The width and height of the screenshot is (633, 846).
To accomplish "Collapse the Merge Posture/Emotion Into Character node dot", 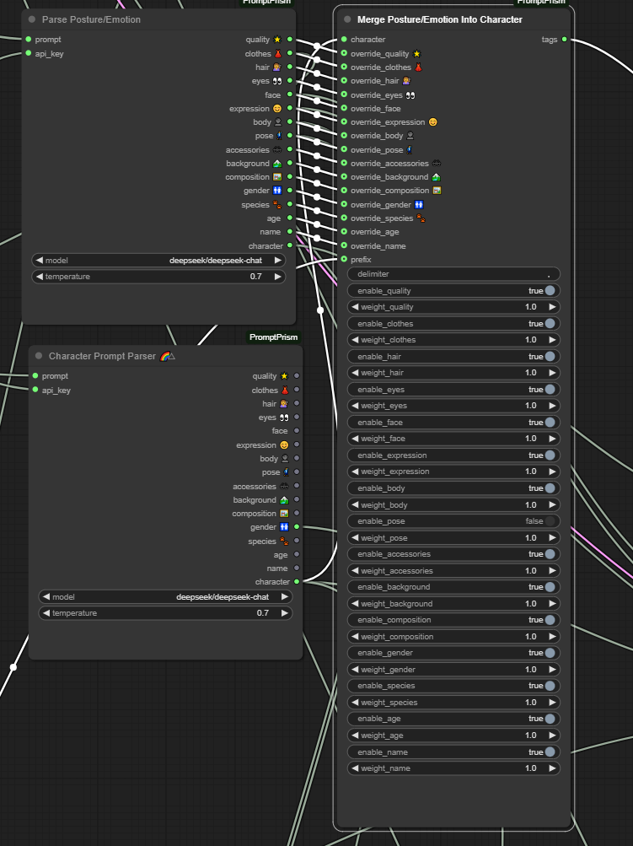I will tap(347, 19).
